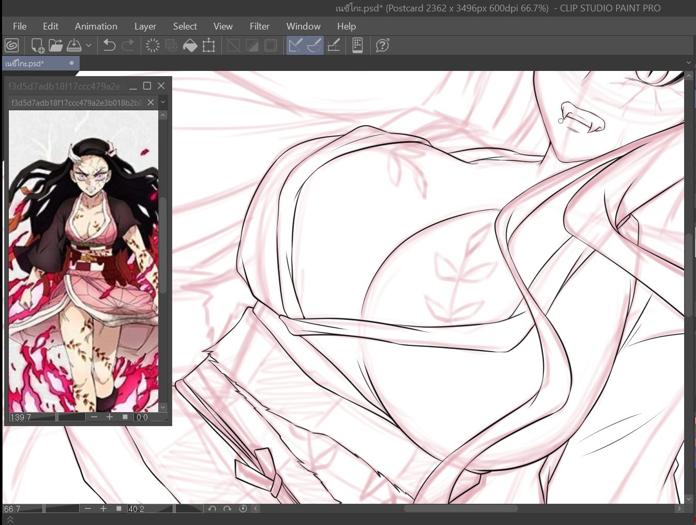Open the Clip Studio launcher icon

pos(12,46)
